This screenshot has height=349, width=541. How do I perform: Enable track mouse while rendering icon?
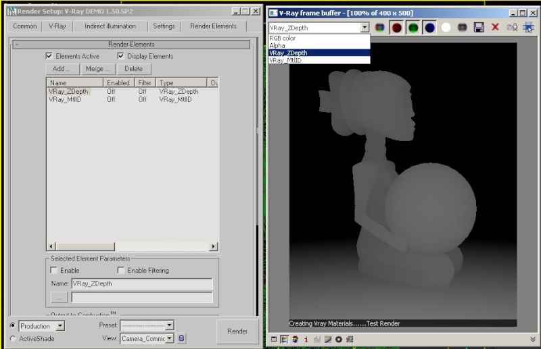coord(528,27)
